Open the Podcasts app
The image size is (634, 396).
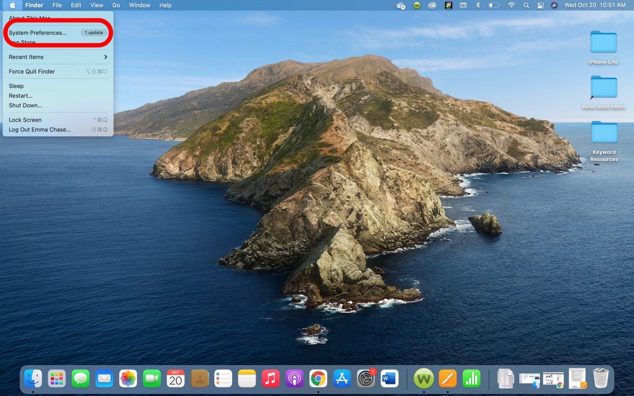(294, 378)
